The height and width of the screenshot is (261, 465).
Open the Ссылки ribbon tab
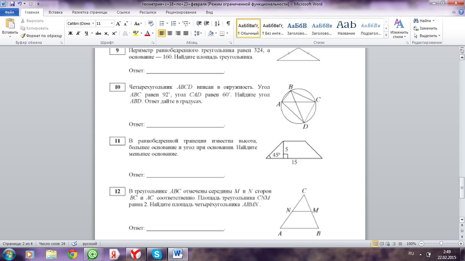tap(123, 12)
